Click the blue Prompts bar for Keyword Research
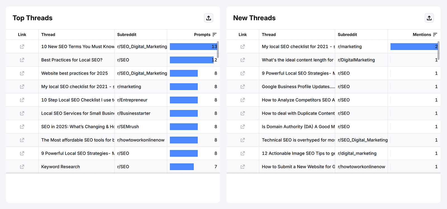 tap(182, 167)
